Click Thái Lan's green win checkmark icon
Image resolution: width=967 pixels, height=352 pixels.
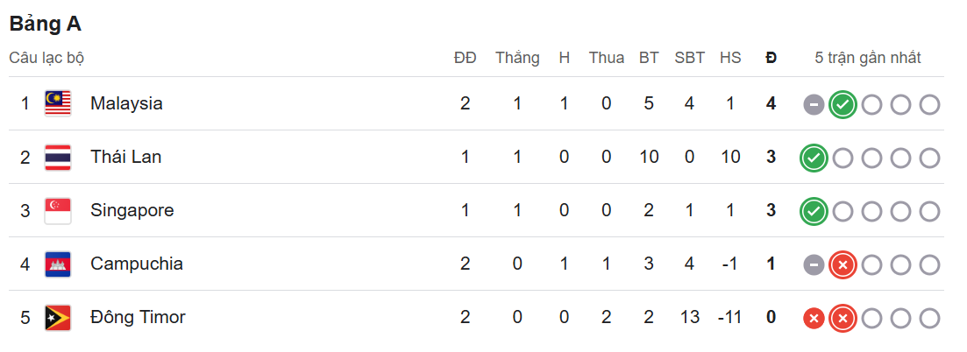(x=814, y=159)
